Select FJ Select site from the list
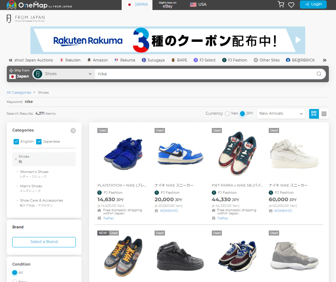336x282 pixels. (204, 60)
